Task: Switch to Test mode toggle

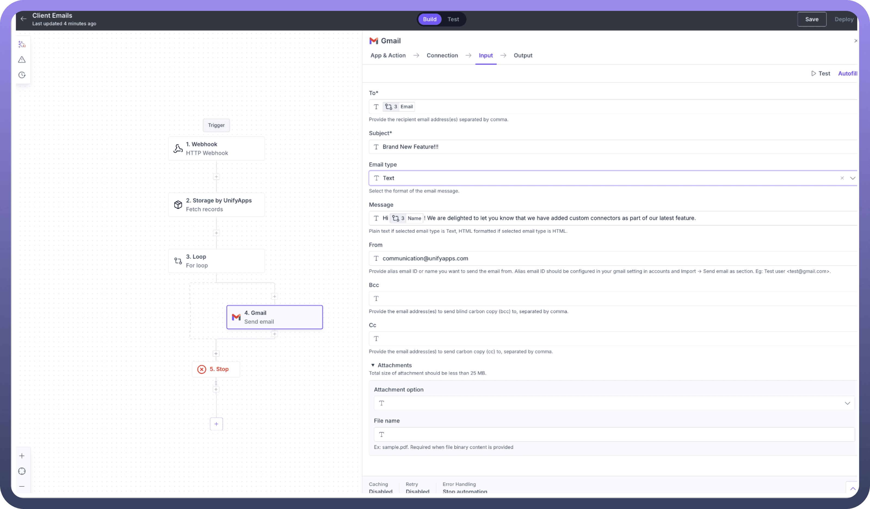Action: 453,19
